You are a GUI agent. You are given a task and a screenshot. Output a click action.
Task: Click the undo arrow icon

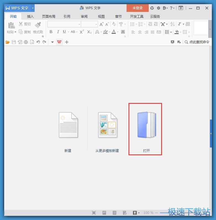click(38, 42)
